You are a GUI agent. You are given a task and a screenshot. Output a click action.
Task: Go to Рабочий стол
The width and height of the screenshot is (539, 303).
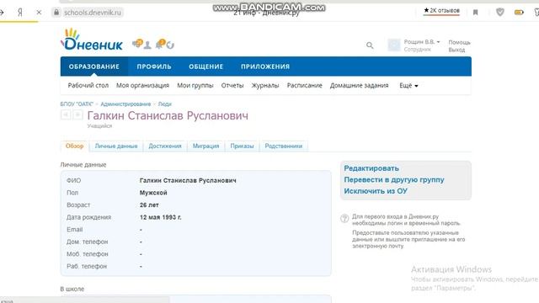point(88,86)
